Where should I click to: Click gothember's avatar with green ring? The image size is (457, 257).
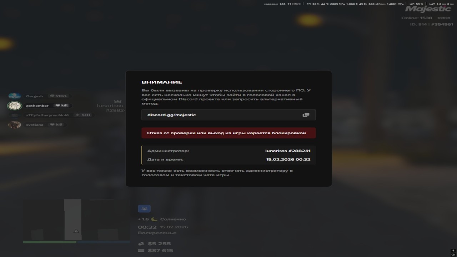15,106
